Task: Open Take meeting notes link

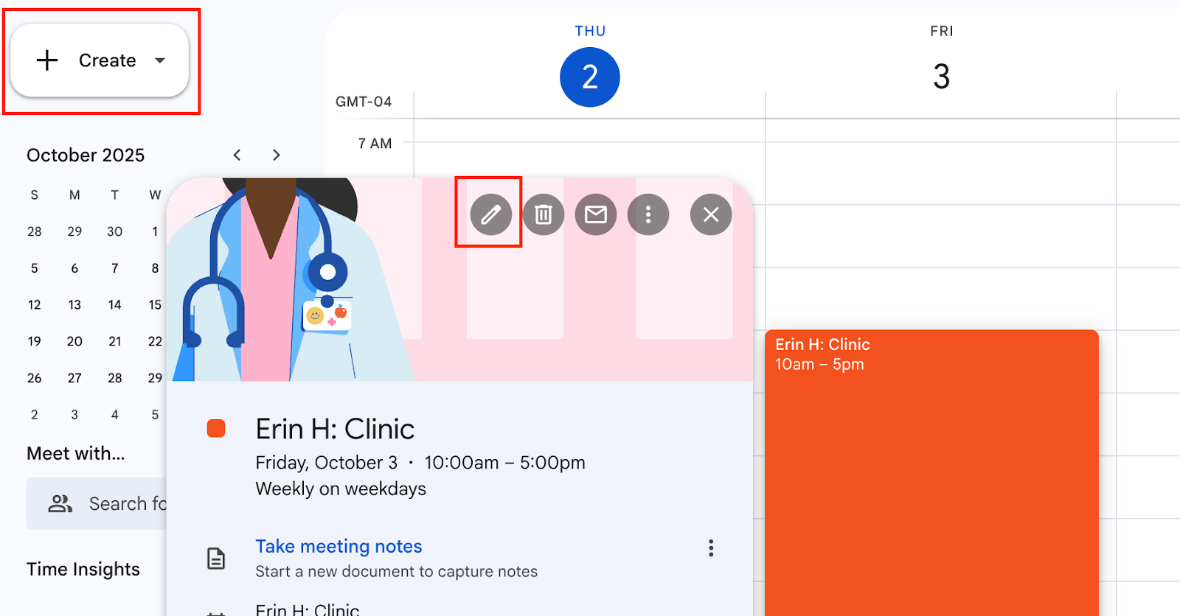Action: (x=339, y=546)
